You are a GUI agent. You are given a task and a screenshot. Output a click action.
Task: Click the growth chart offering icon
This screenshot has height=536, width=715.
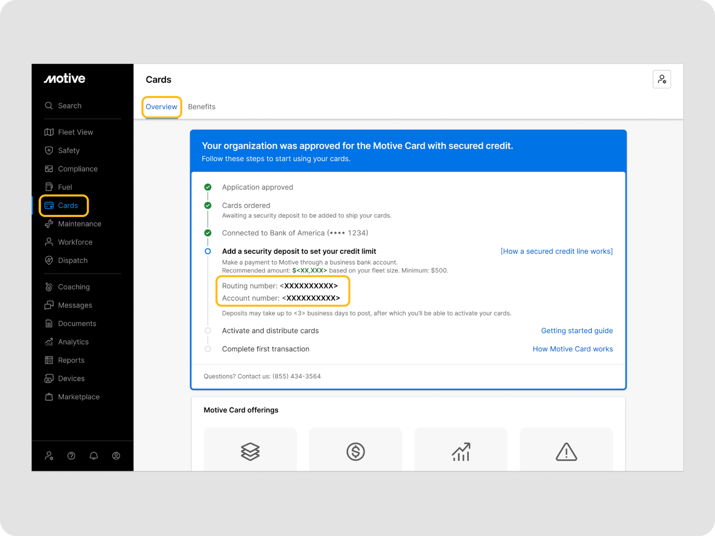[x=461, y=452]
